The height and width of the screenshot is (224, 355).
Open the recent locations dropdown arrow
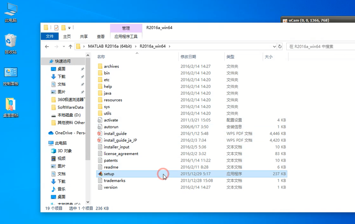coord(64,47)
